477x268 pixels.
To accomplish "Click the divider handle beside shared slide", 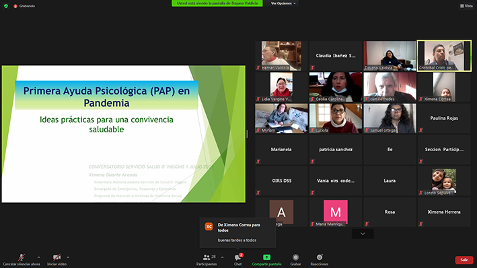I will pos(247,134).
